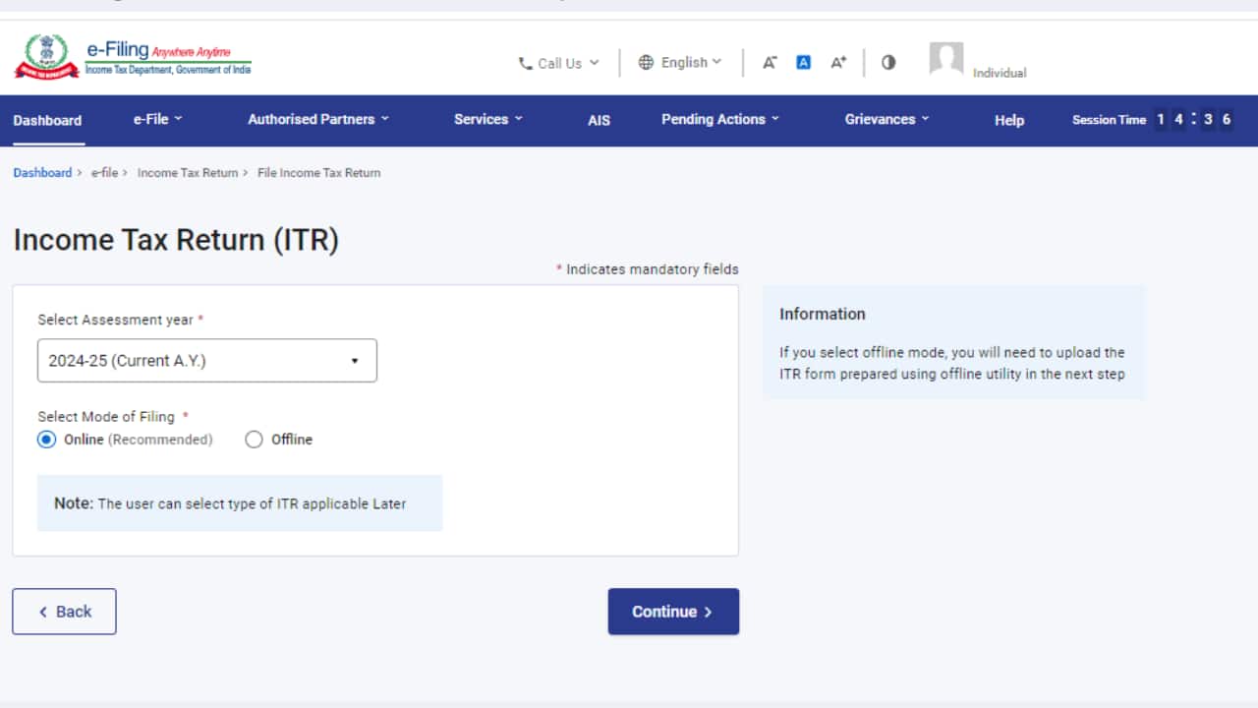Open the Assessment year dropdown
The image size is (1258, 708).
(x=207, y=361)
